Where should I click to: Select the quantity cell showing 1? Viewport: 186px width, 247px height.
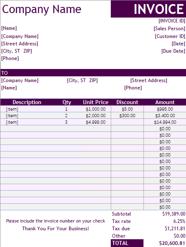click(66, 109)
